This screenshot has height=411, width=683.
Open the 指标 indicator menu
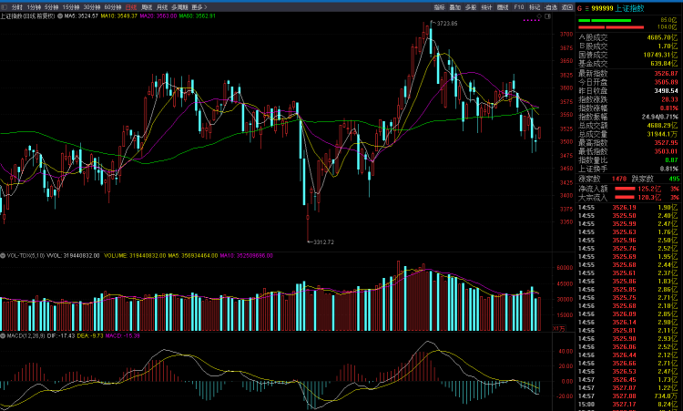click(440, 6)
